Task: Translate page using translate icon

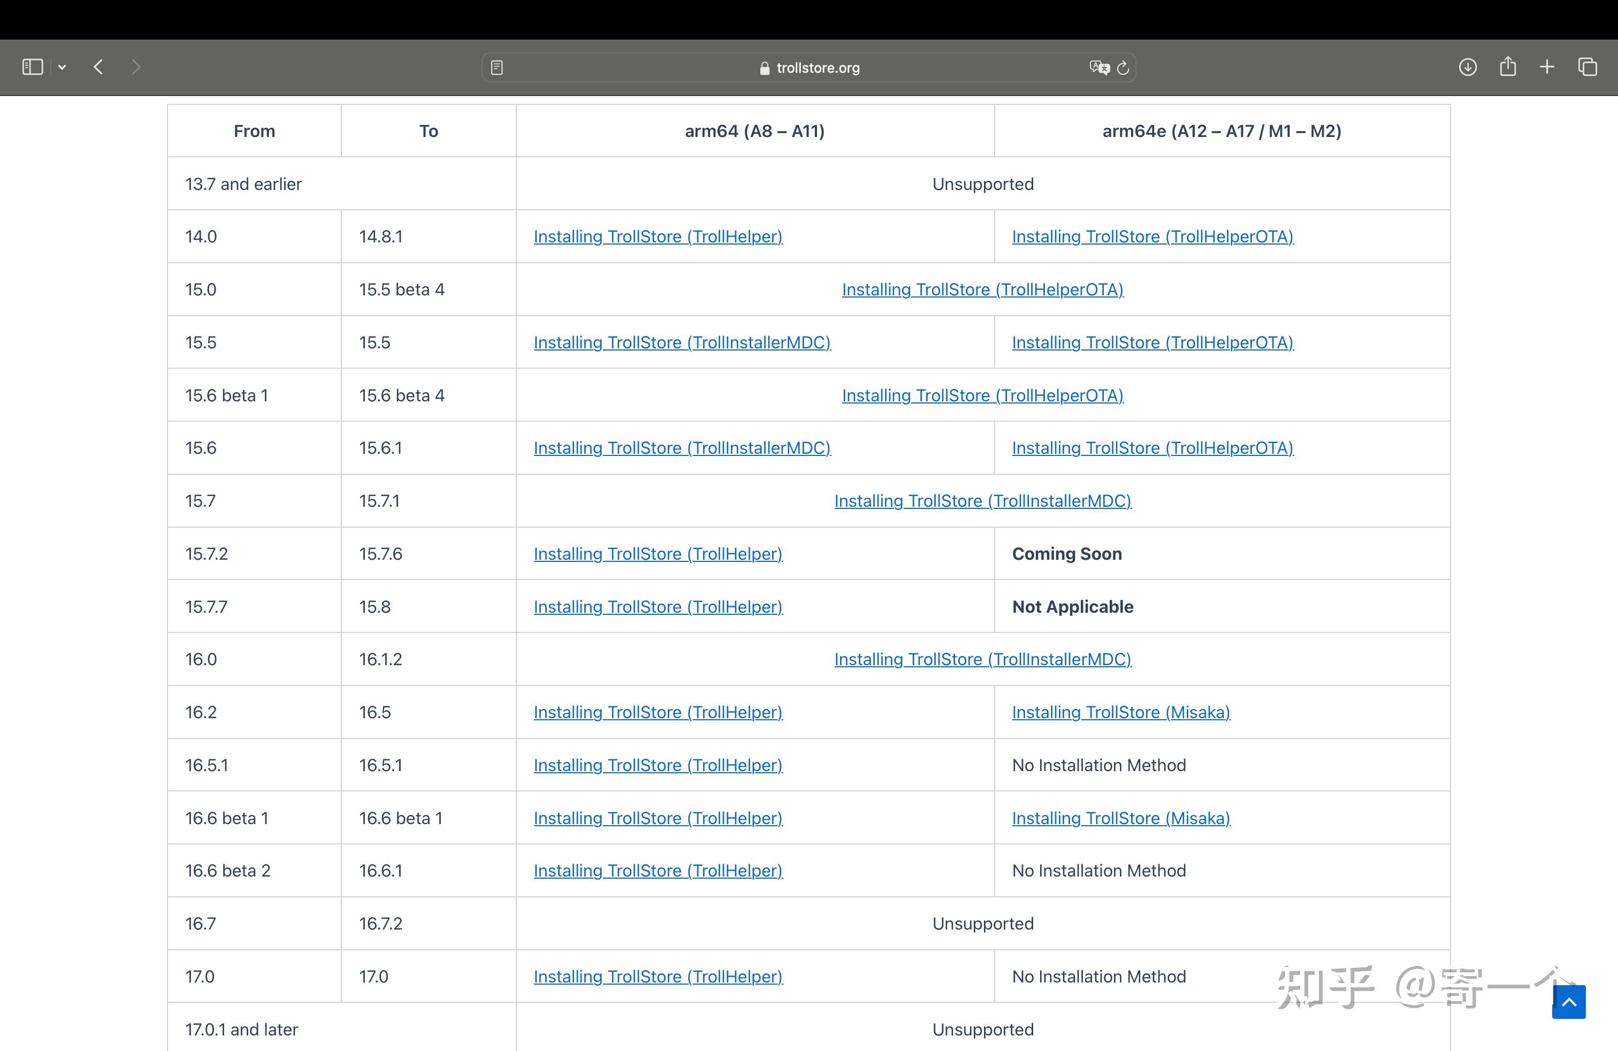Action: coord(1098,67)
